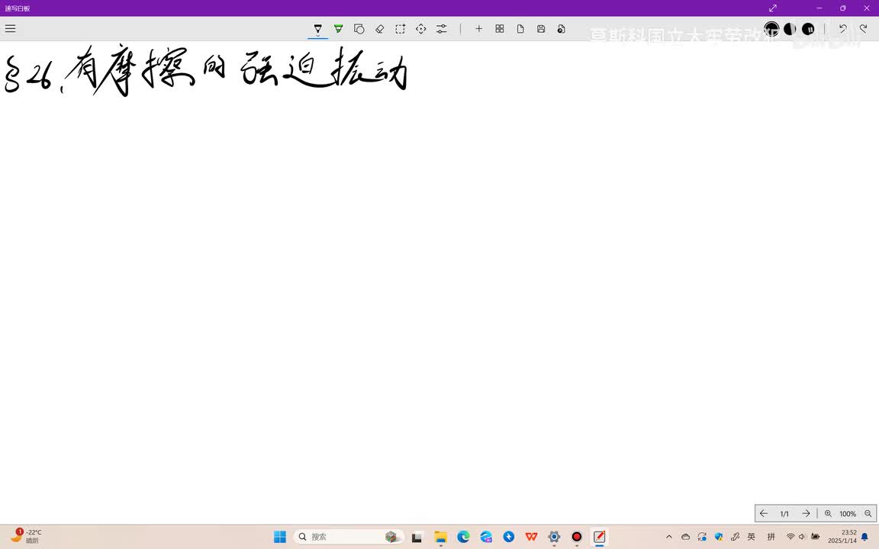
Task: Open the red recording app on taskbar
Action: 576,537
